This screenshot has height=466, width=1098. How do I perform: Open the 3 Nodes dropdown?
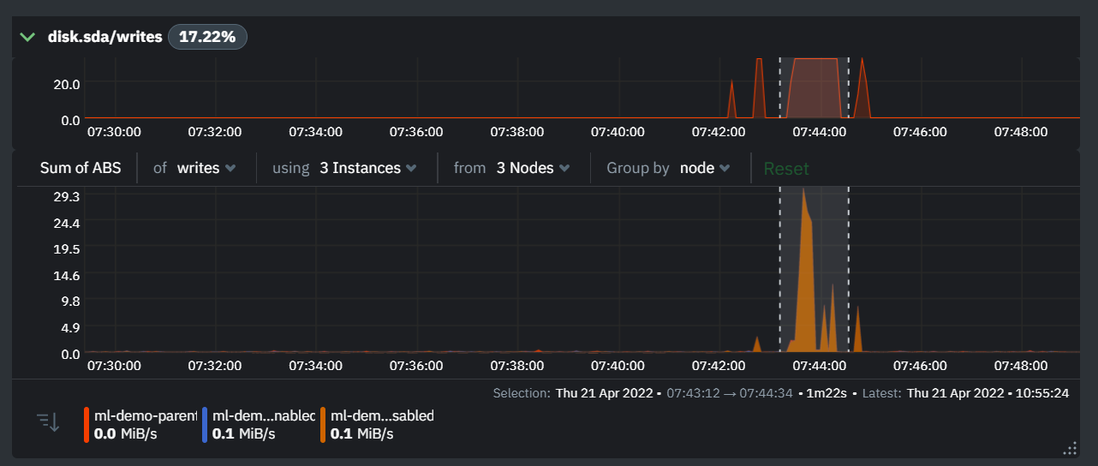533,168
